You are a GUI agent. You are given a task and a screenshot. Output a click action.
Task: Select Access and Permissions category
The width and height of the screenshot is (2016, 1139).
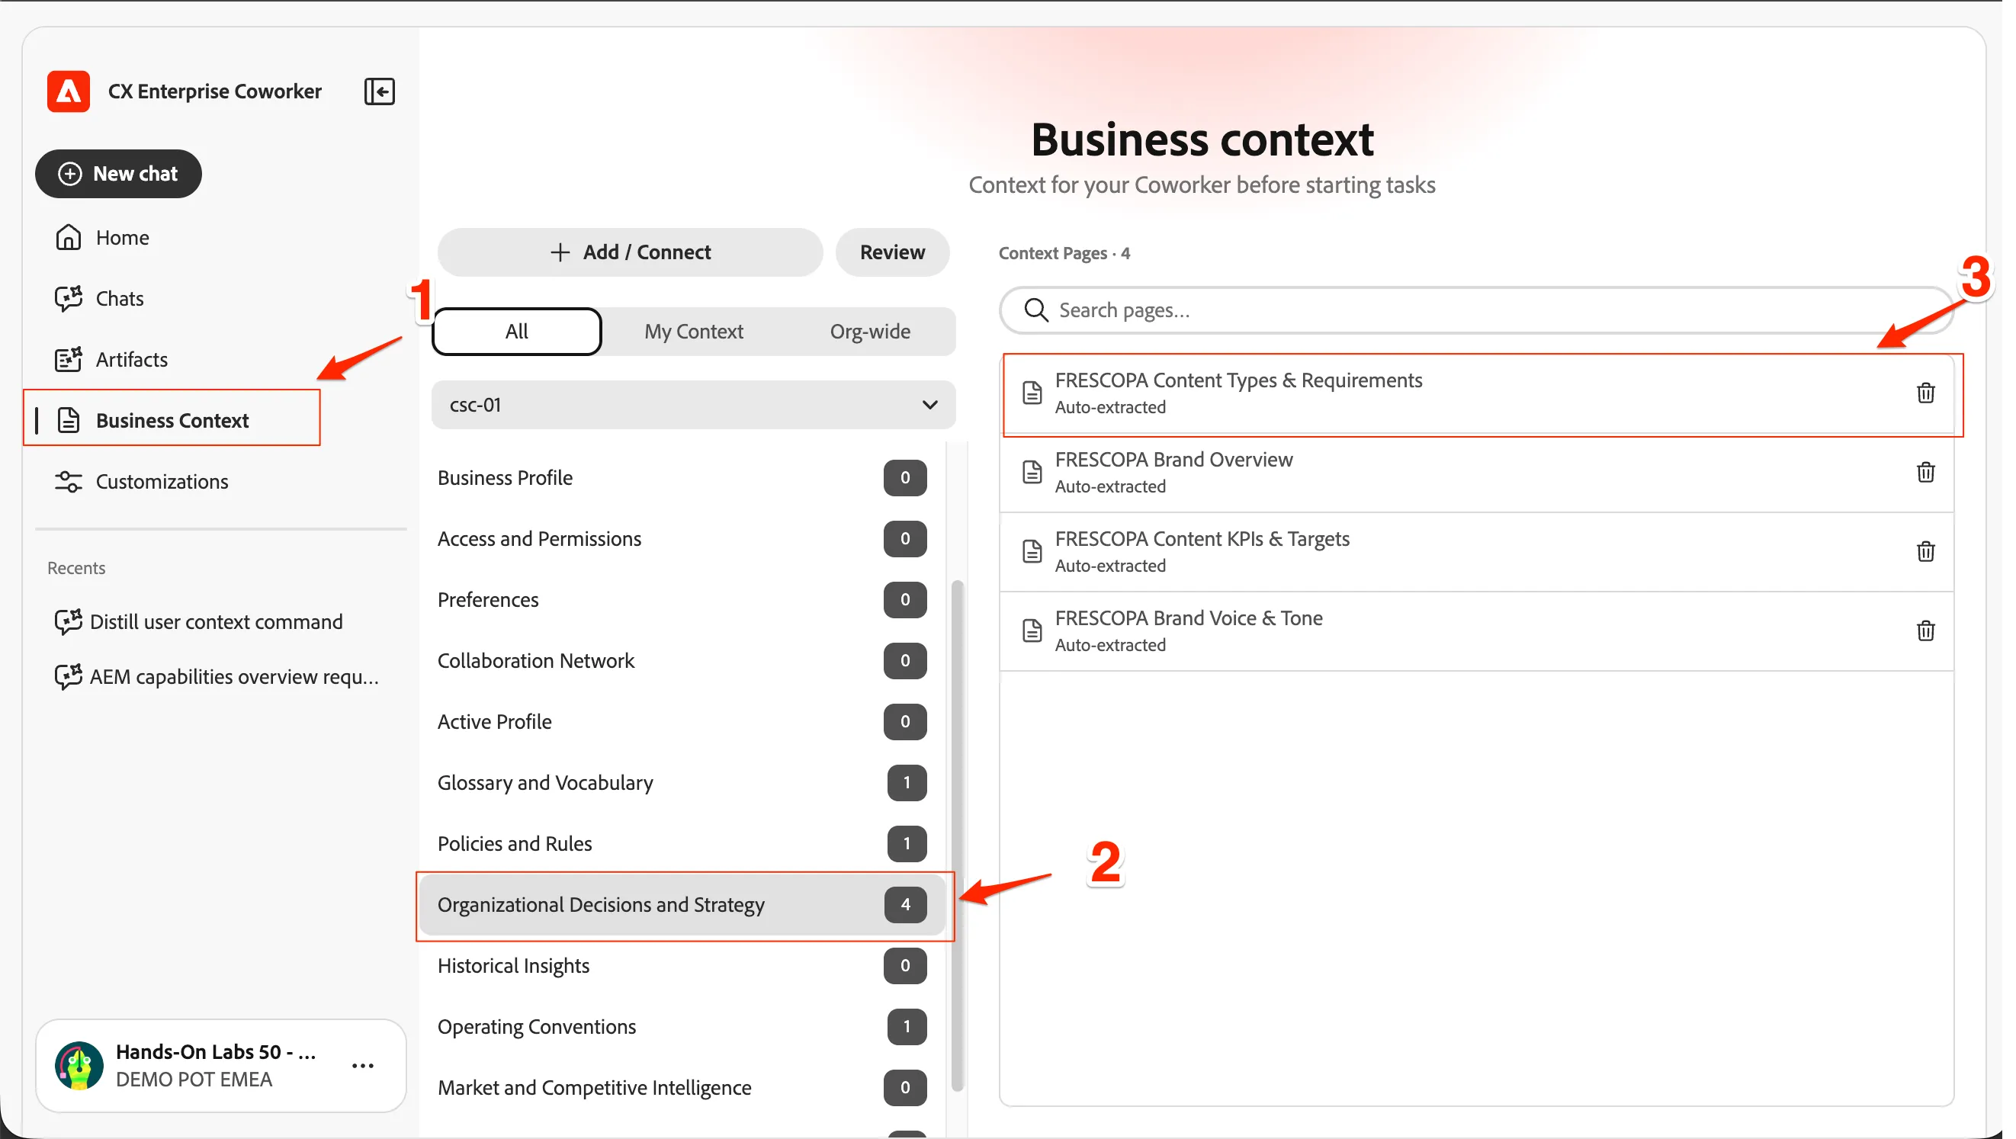pos(682,538)
